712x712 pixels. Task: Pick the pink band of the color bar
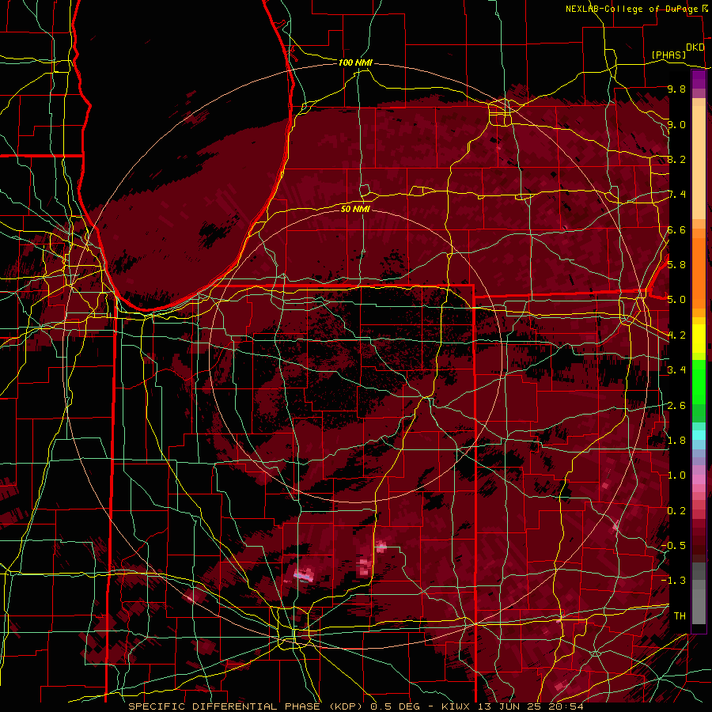click(699, 479)
